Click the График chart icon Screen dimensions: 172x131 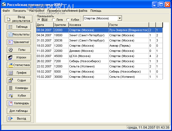pos(11,73)
